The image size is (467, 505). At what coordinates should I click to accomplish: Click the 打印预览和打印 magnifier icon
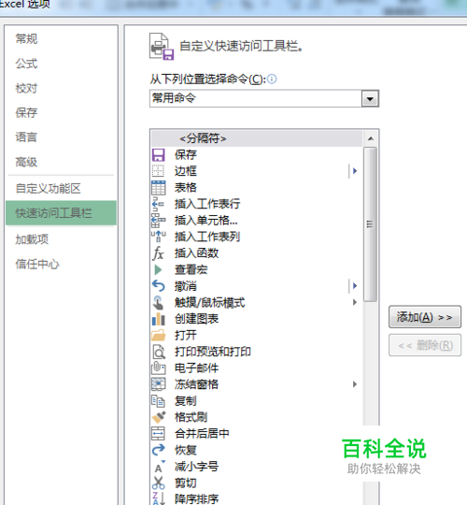pyautogui.click(x=158, y=352)
